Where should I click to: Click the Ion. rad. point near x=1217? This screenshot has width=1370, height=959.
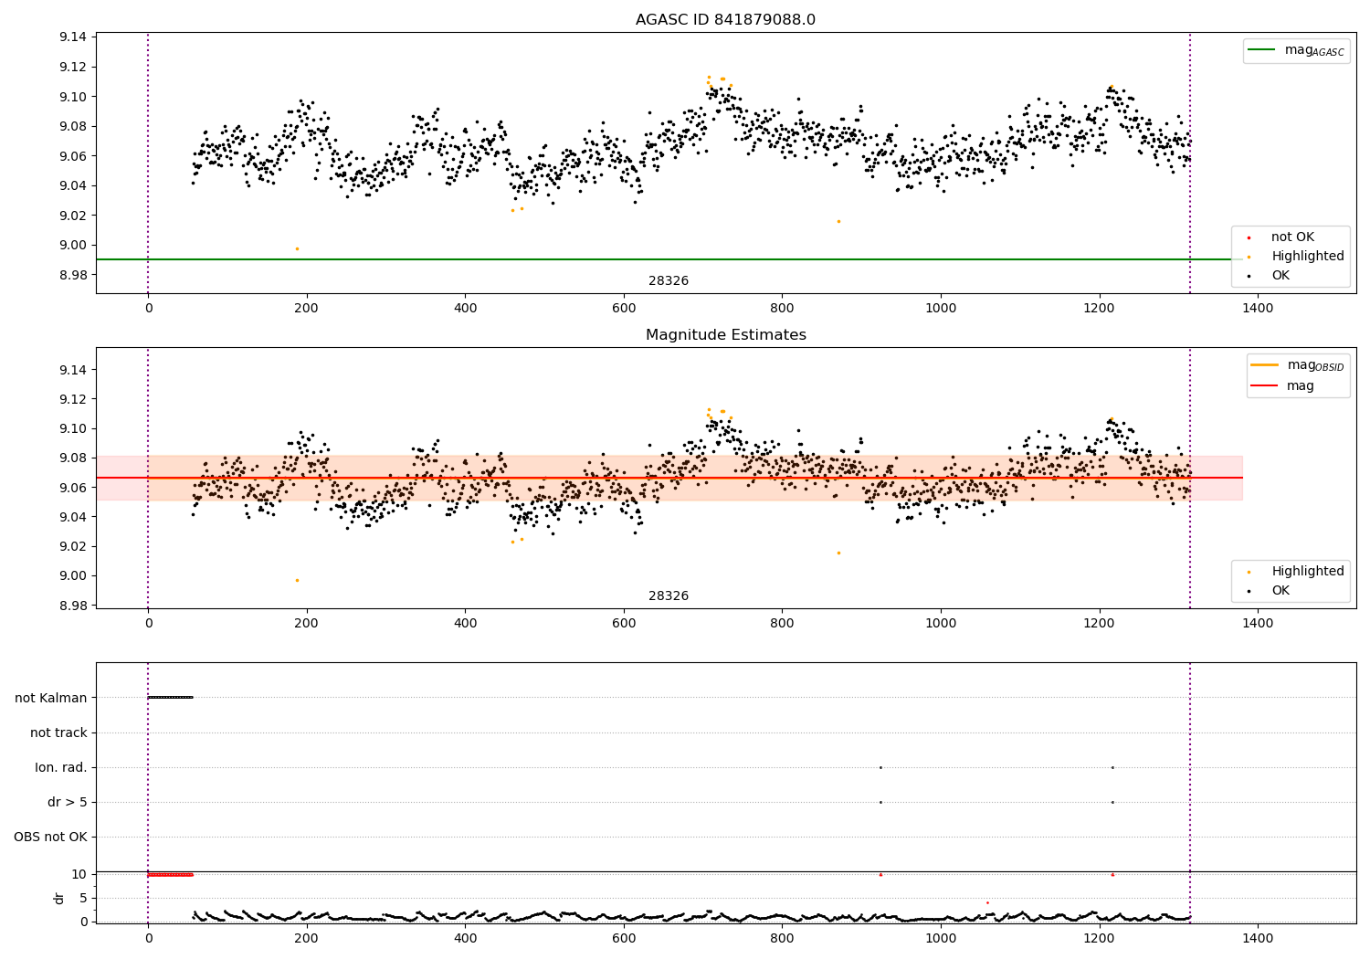pos(1112,767)
